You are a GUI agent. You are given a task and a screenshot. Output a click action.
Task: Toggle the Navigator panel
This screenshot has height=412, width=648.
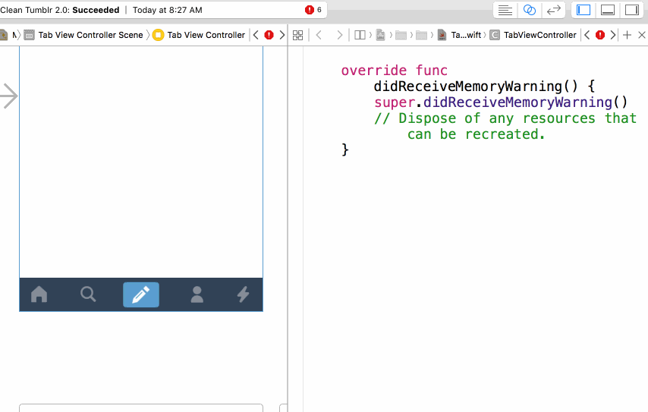click(584, 10)
